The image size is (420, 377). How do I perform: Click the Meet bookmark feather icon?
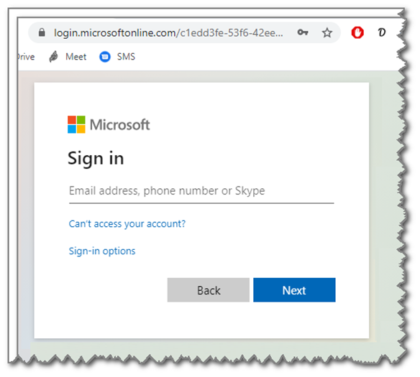pos(53,57)
